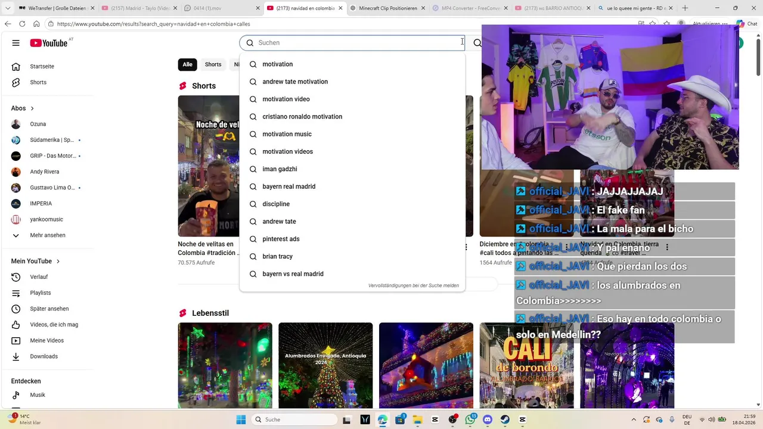The width and height of the screenshot is (763, 429).
Task: Open the Verlauf history page
Action: point(39,277)
